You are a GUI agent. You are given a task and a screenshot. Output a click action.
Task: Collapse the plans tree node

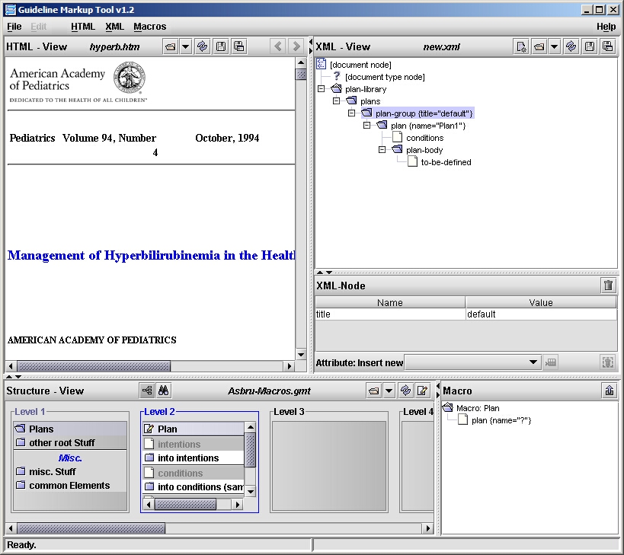tap(336, 101)
